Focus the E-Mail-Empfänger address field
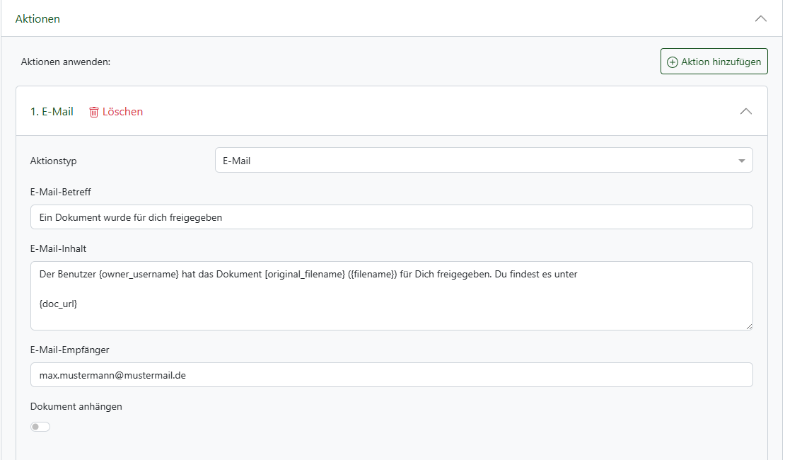Image resolution: width=785 pixels, height=460 pixels. coord(391,375)
